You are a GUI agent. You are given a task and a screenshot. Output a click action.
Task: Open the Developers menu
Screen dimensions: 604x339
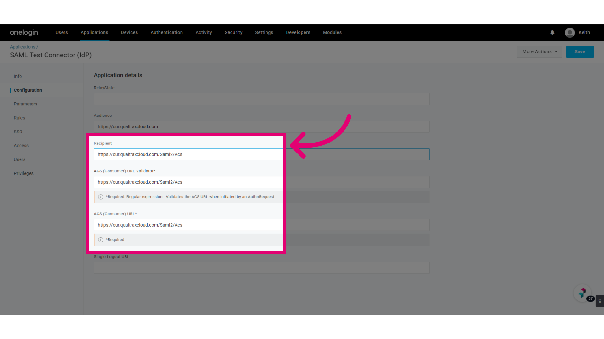(x=298, y=32)
